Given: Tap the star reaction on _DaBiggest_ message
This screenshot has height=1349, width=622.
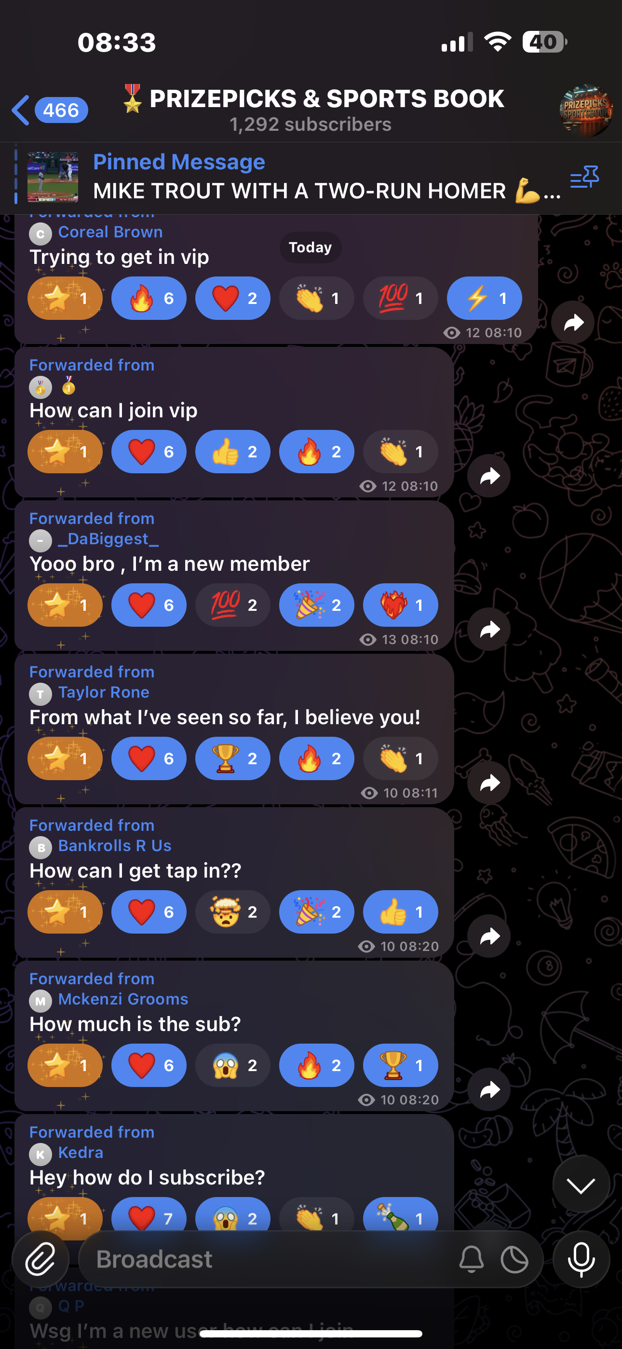Looking at the screenshot, I should [65, 605].
